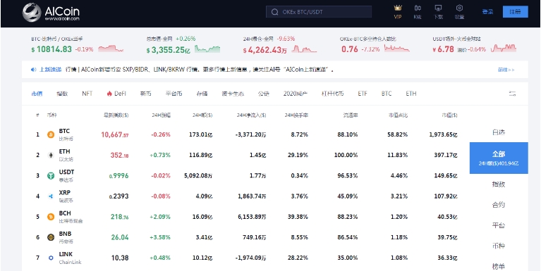
Task: Switch to the 2020减产 tab
Action: coord(296,94)
